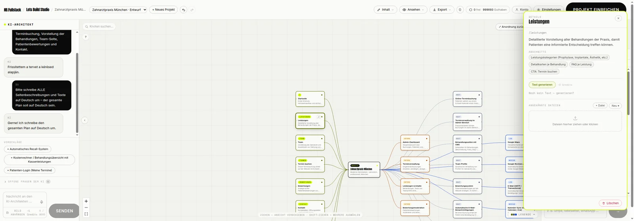Select the Bewertungssystem feature node
634x221 pixels.
point(468,186)
